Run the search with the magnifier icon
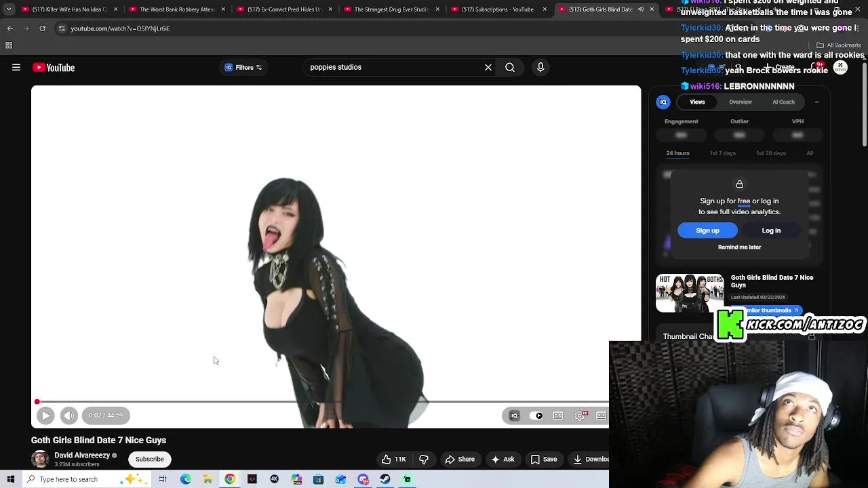 click(510, 67)
